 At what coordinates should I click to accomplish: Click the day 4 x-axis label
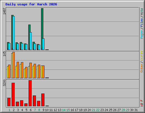[x=22, y=110]
